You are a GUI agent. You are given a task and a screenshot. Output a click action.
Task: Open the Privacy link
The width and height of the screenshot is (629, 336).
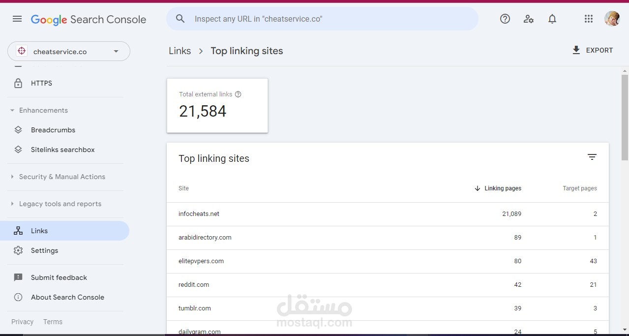[22, 322]
